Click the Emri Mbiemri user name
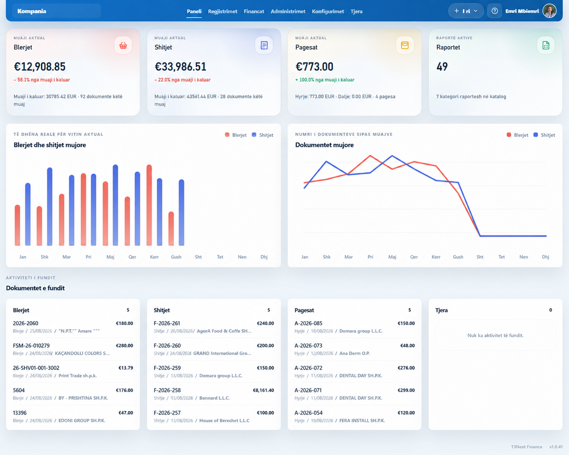 coord(522,11)
